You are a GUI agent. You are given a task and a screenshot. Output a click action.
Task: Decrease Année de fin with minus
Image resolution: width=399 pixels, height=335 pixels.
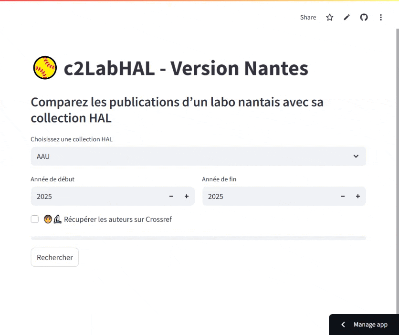coord(343,196)
